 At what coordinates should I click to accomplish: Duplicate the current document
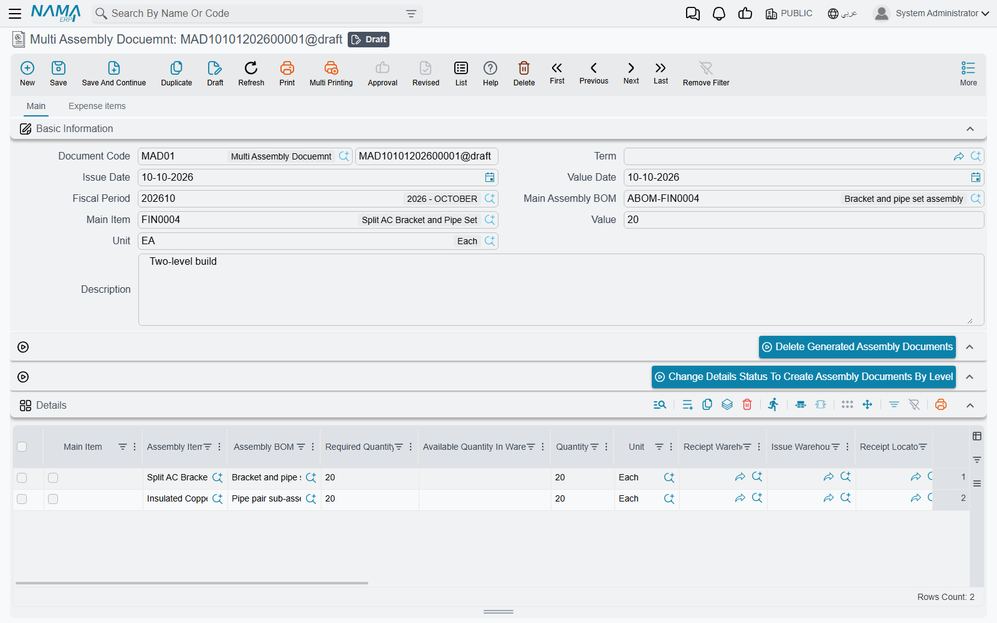[x=176, y=74]
